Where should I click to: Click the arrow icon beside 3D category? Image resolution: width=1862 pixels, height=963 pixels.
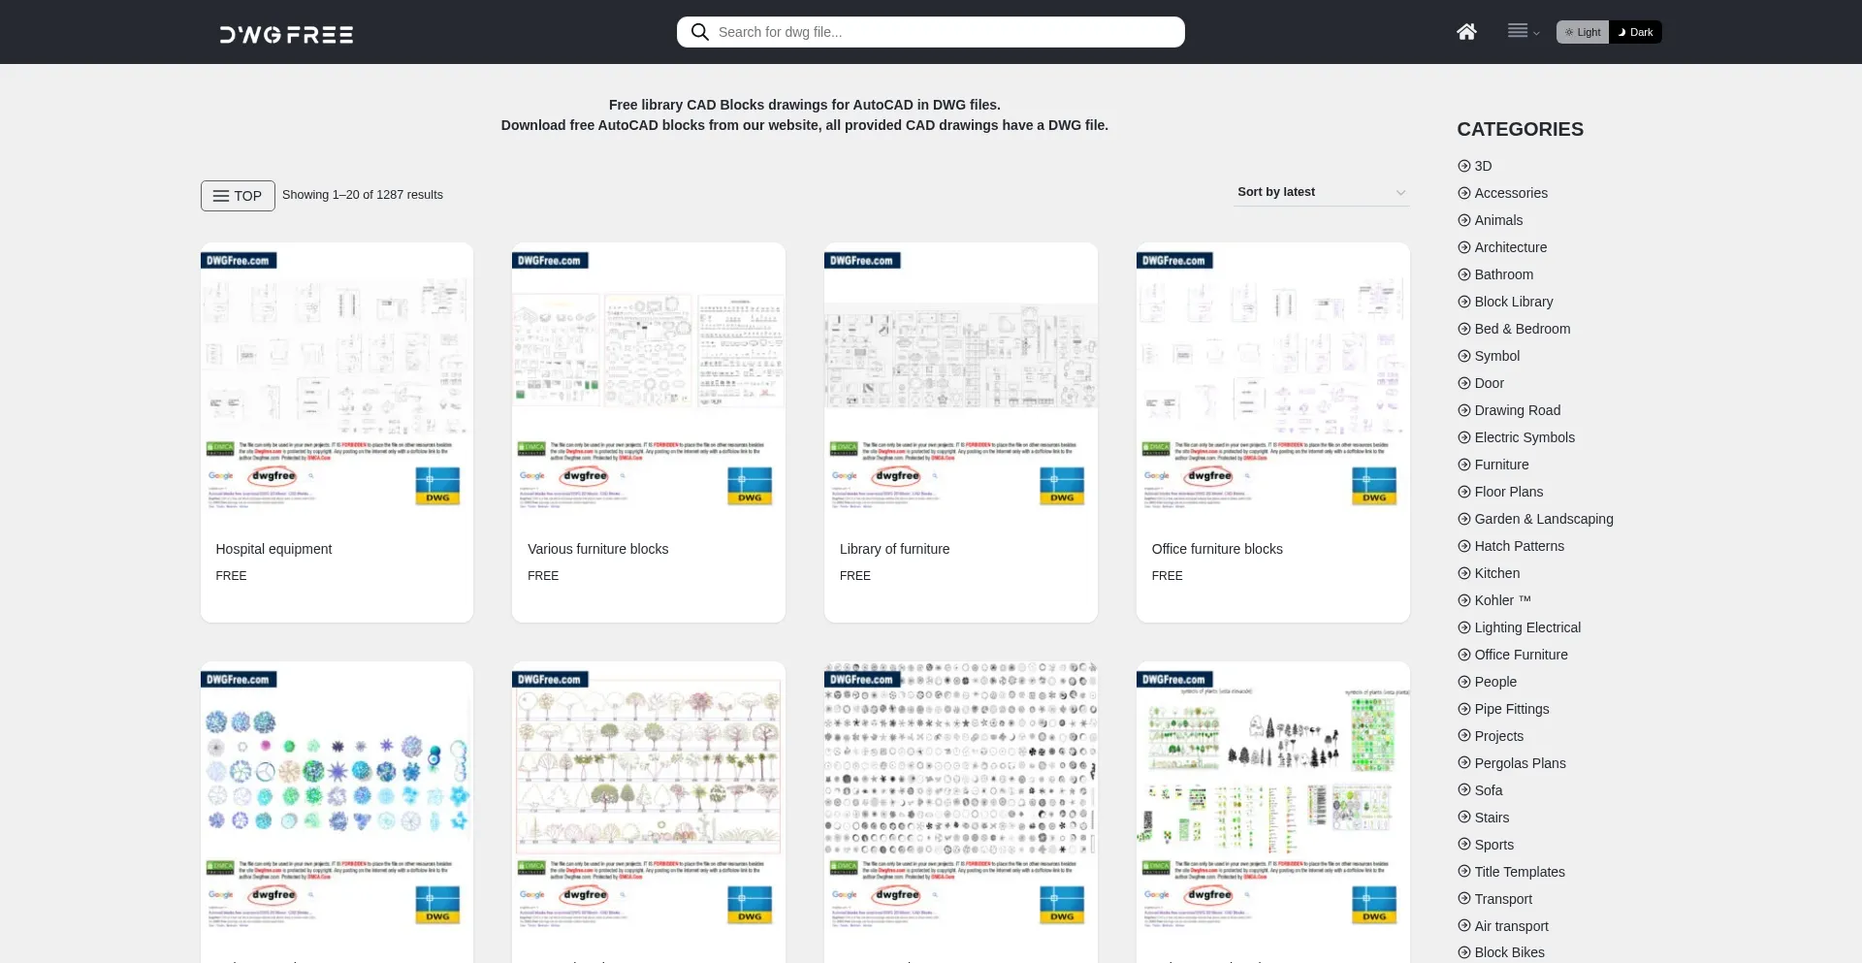[1464, 166]
